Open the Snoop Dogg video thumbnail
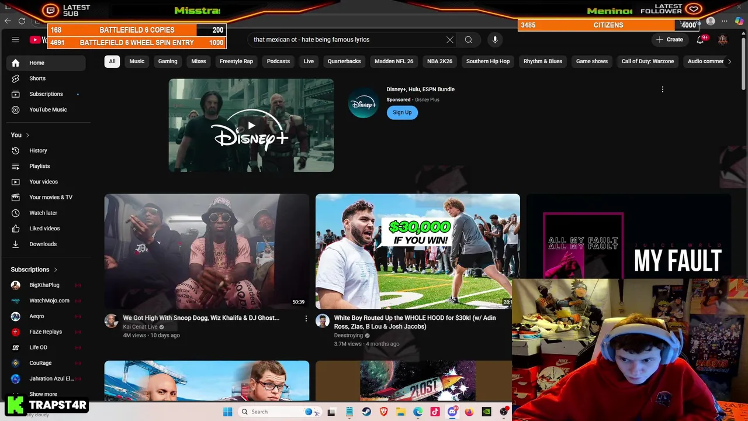748x421 pixels. pyautogui.click(x=207, y=251)
